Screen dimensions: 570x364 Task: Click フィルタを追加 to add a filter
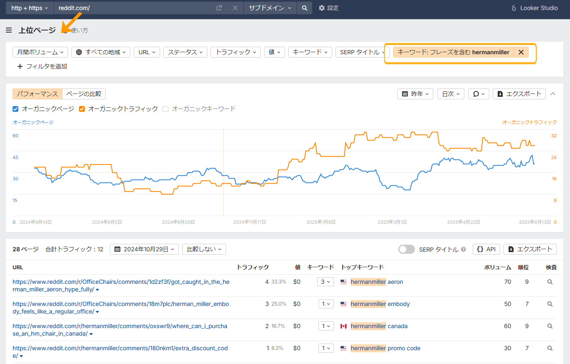(42, 66)
